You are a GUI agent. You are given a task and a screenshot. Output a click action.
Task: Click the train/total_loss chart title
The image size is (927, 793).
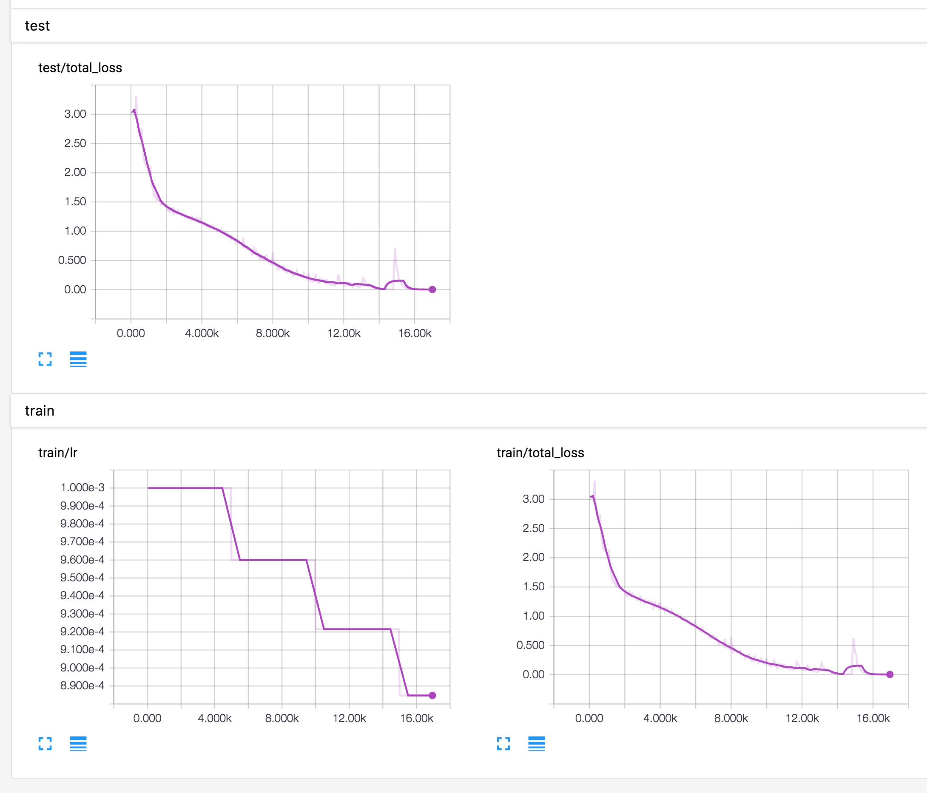[x=540, y=453]
